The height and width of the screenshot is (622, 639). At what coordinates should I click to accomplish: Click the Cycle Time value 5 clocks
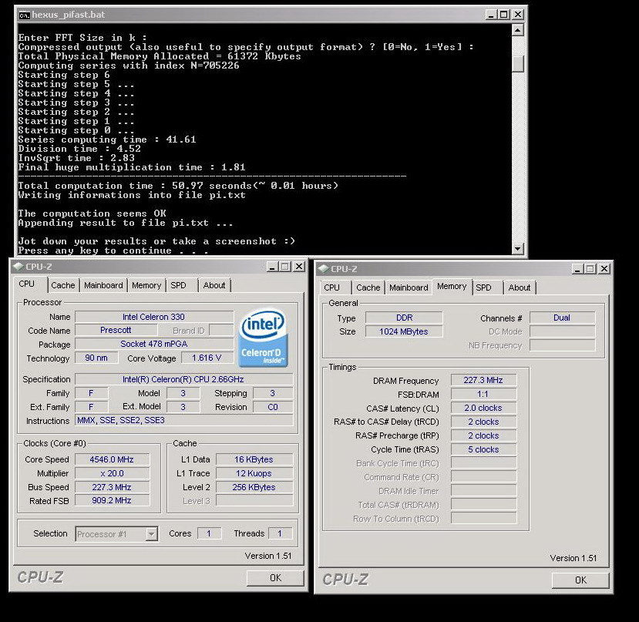[x=483, y=449]
